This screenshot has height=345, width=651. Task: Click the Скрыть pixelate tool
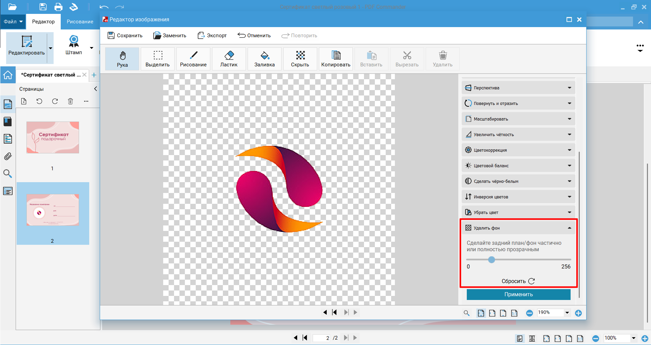point(300,59)
